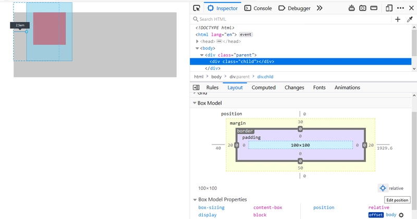
Task: Open the Computed tab
Action: pyautogui.click(x=263, y=87)
